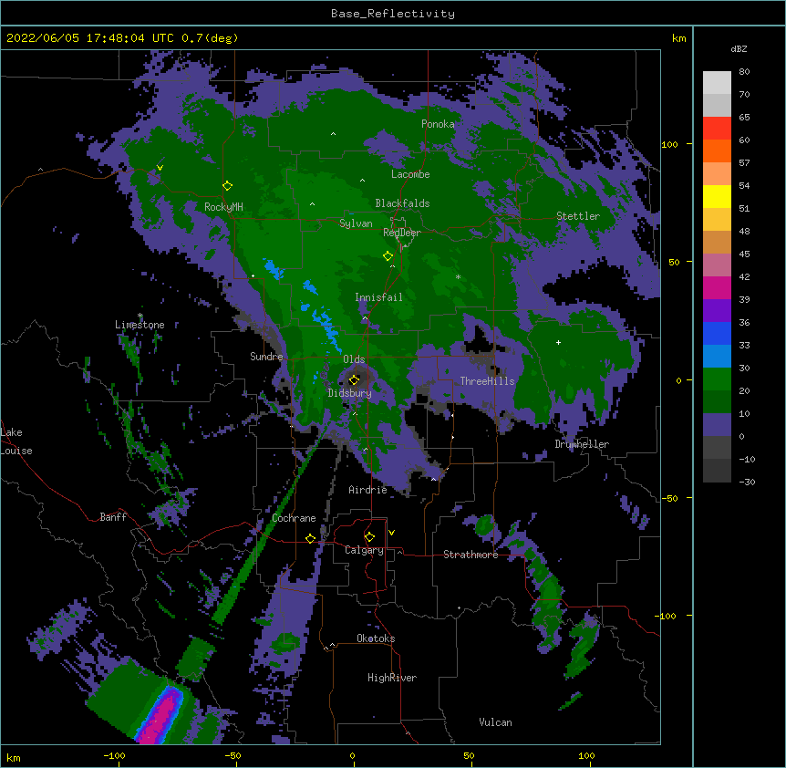786x768 pixels.
Task: Click the ThreeHills town label
Action: [x=487, y=381]
